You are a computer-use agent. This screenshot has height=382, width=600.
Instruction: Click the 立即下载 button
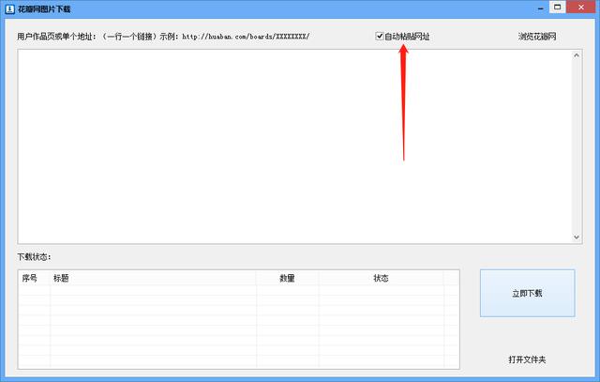point(527,293)
